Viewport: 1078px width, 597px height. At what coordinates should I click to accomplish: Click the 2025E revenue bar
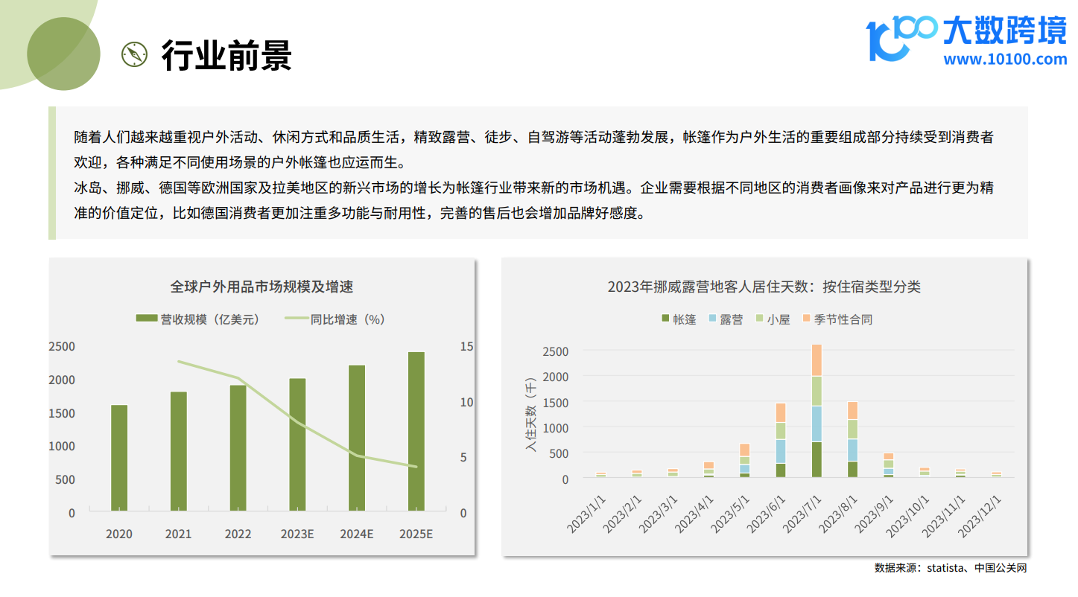coord(416,432)
